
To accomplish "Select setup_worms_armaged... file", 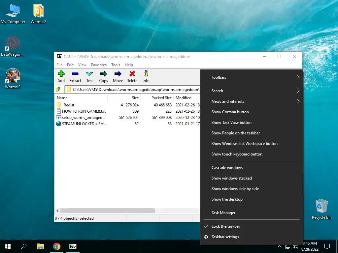I will [x=81, y=118].
